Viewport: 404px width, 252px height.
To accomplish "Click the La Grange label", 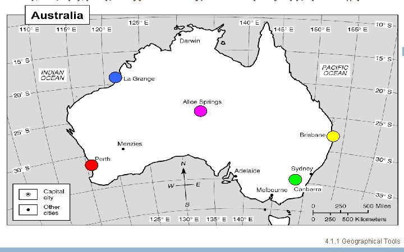I will tap(139, 79).
